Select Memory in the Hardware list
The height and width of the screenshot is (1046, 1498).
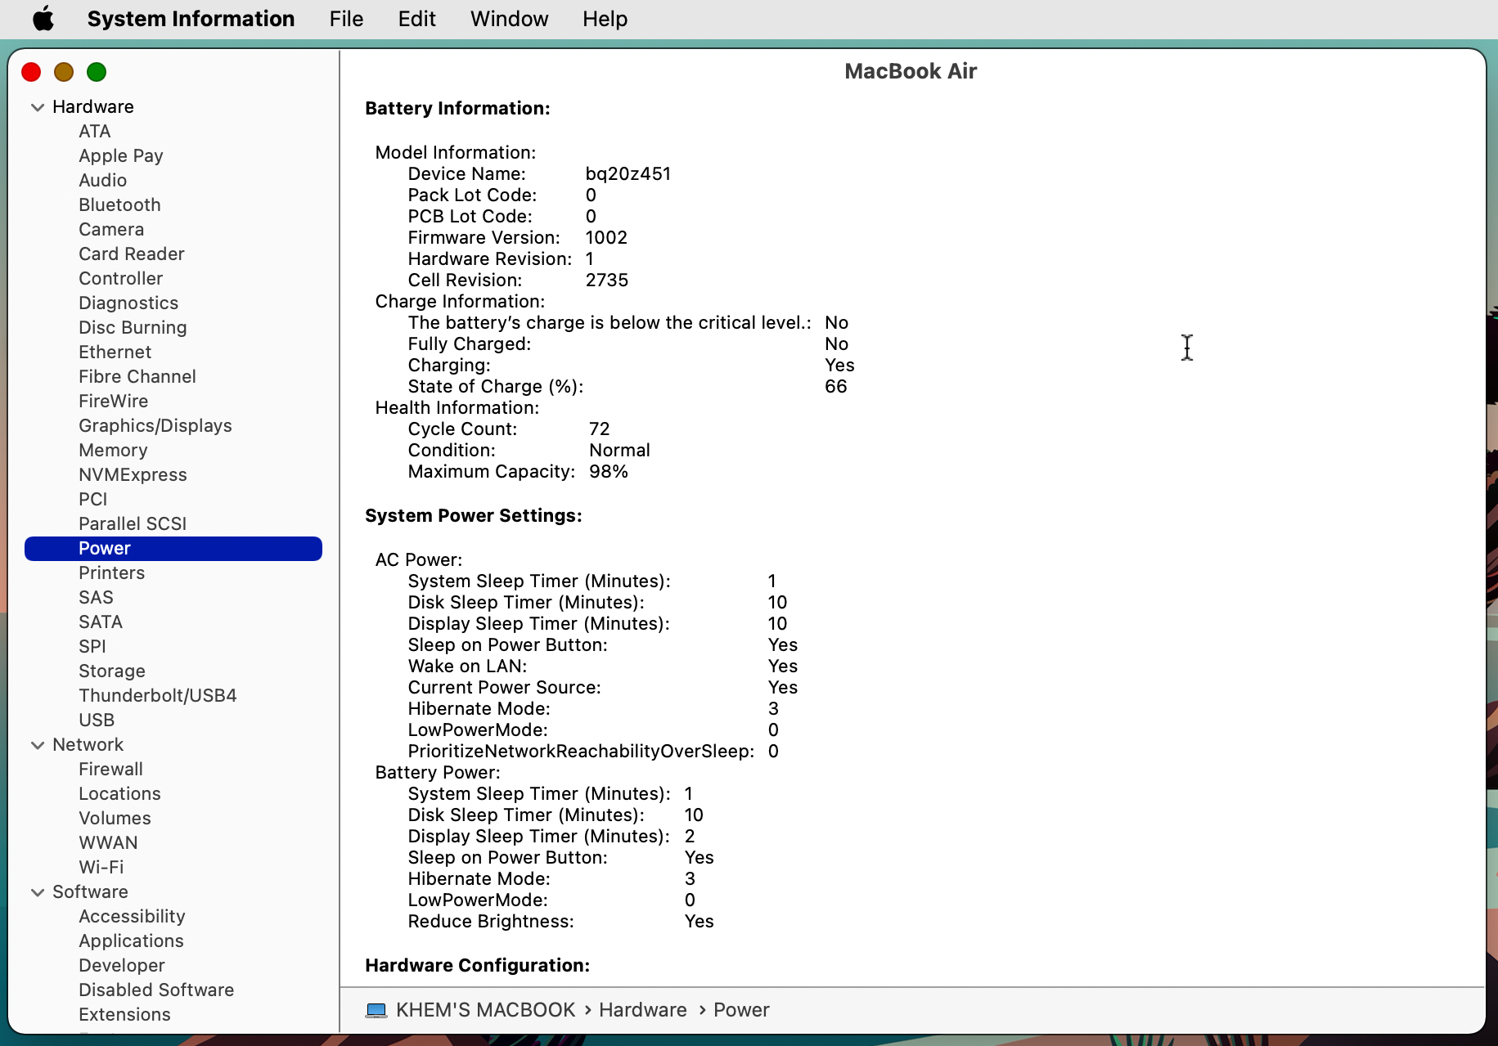113,450
